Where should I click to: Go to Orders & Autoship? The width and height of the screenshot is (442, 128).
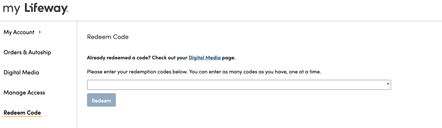[x=27, y=52]
